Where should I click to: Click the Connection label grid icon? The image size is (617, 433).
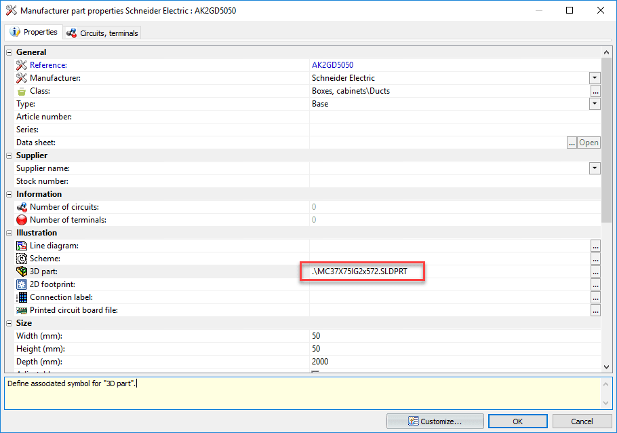pyautogui.click(x=22, y=297)
